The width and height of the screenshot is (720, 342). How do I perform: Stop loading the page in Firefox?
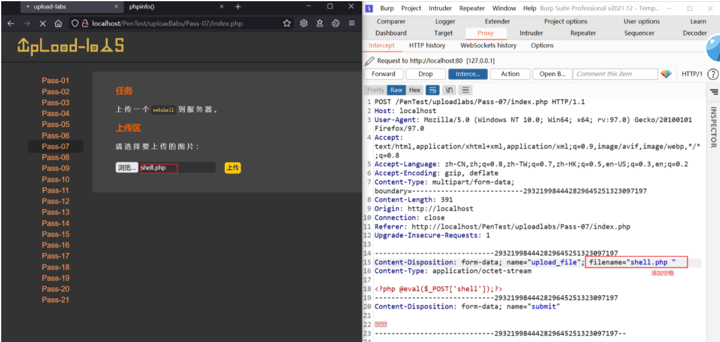pos(42,23)
